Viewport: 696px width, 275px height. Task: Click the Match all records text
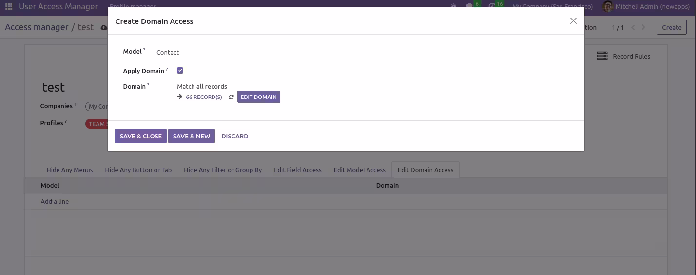pos(202,86)
